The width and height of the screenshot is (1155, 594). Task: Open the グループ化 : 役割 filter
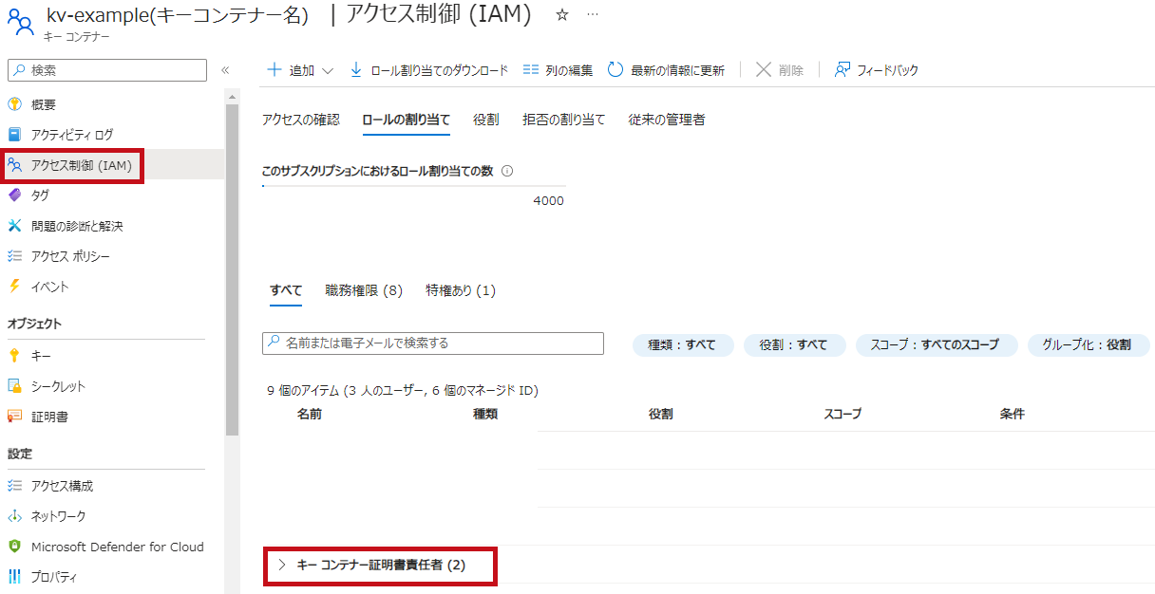[1088, 345]
